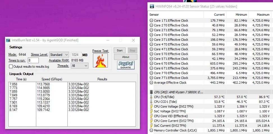The height and width of the screenshot is (134, 273).
Task: Click the clock icon beside Core 5 T0 Effective Clock
Action: 151,54
